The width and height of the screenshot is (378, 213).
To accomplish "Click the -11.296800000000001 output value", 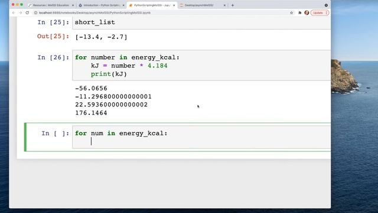I will 113,96.
